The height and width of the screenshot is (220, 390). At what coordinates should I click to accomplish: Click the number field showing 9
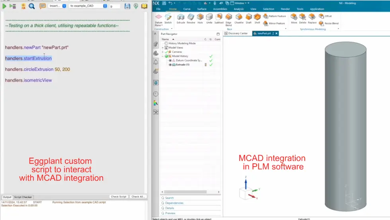tap(114, 6)
